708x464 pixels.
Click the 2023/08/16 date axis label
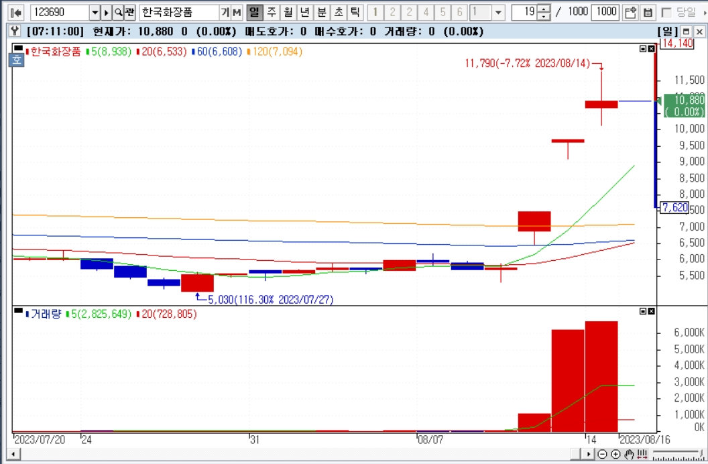645,440
